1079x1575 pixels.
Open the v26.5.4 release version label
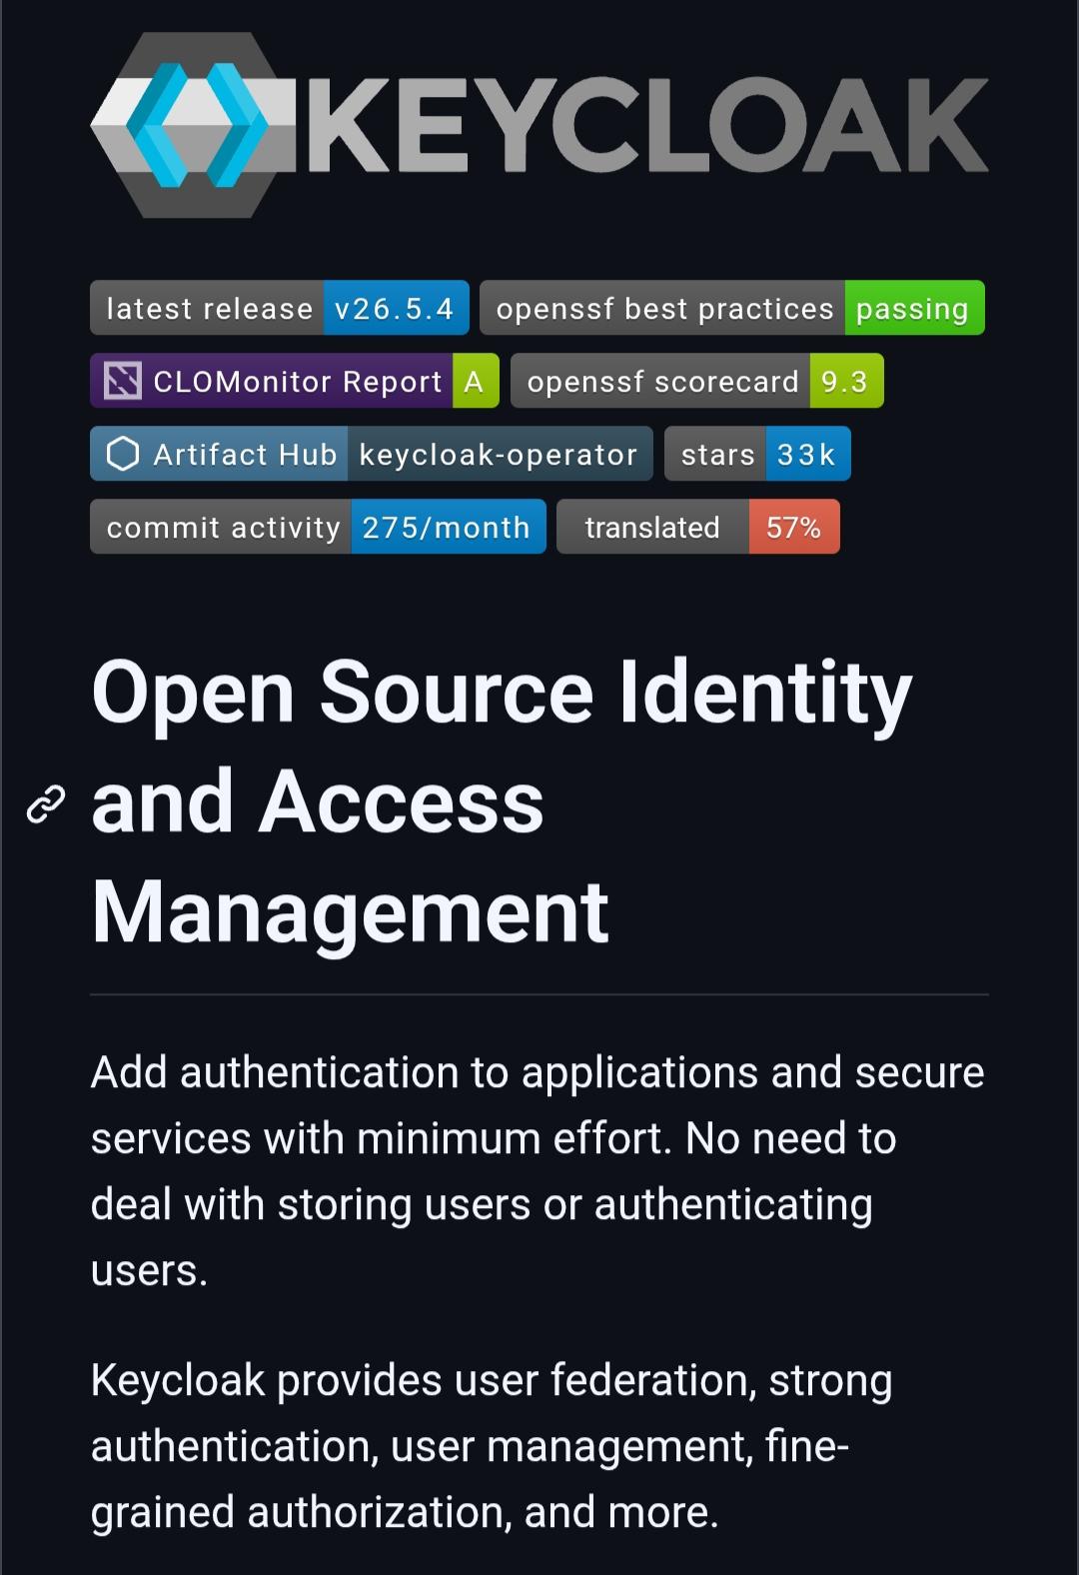click(x=395, y=309)
